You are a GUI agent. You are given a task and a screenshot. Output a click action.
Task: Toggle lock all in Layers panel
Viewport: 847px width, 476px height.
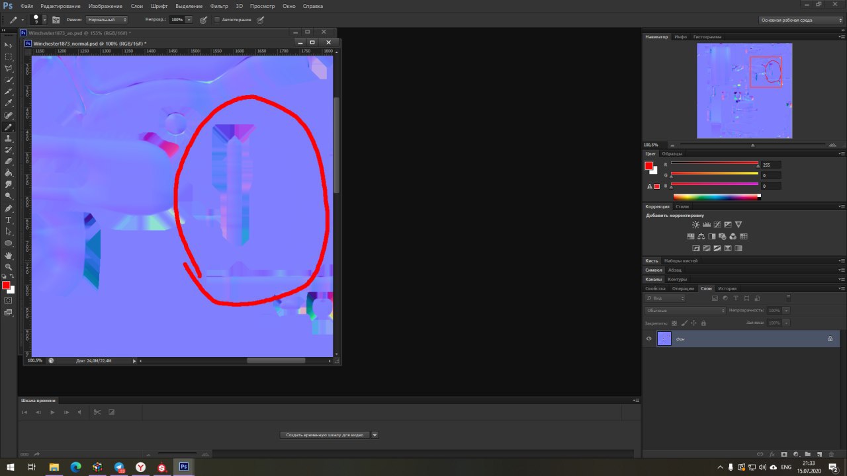703,323
